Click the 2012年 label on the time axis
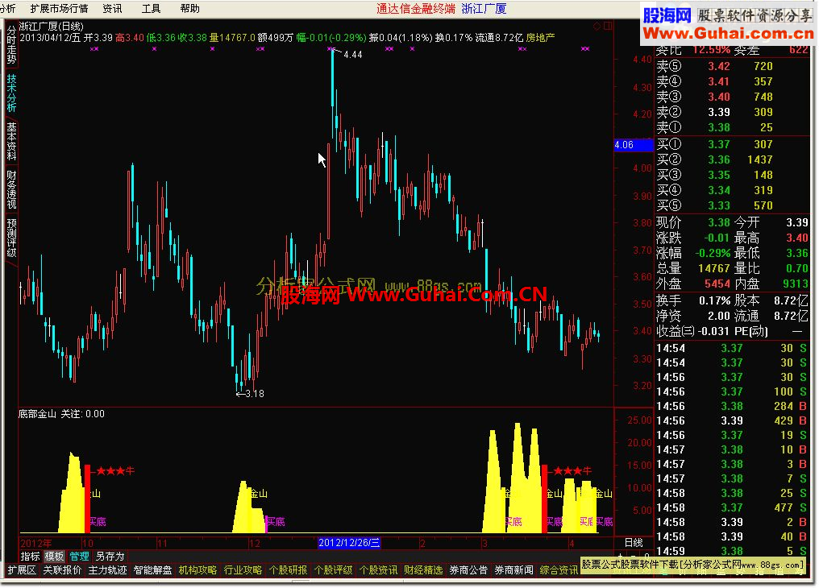 point(36,543)
